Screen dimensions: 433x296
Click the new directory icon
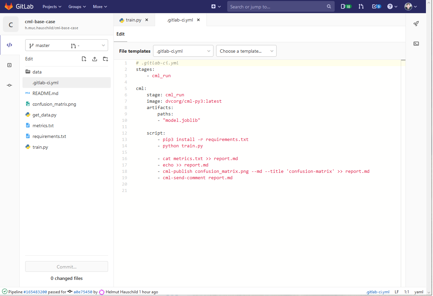(105, 59)
